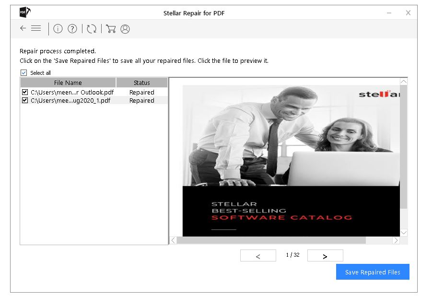421x296 pixels.
Task: Click the preview horizontal scrollbar thumb
Action: [271, 240]
